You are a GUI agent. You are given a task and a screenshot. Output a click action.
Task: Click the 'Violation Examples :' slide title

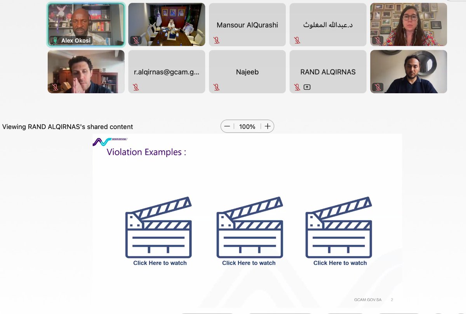tap(146, 152)
